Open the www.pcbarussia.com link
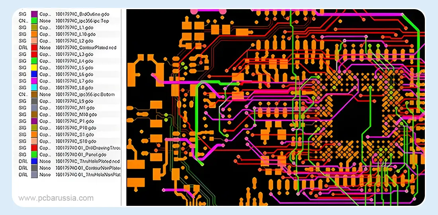 [56, 198]
